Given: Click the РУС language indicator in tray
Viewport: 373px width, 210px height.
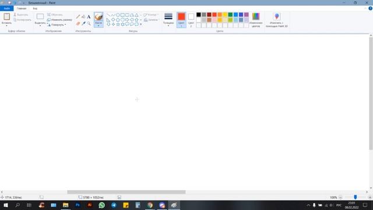Looking at the screenshot, I should pos(339,205).
